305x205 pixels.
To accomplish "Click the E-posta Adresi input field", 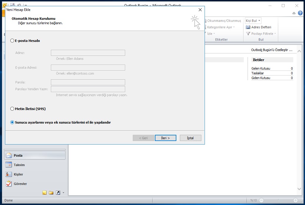I will [x=88, y=68].
